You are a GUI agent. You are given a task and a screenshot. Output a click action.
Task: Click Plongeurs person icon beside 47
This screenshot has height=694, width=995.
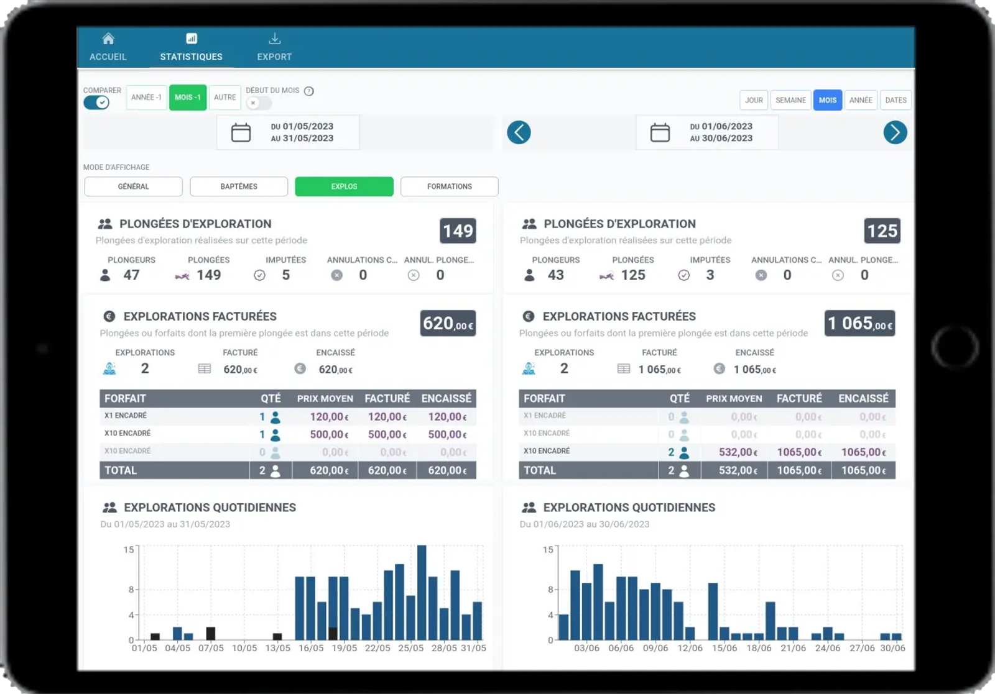point(105,275)
